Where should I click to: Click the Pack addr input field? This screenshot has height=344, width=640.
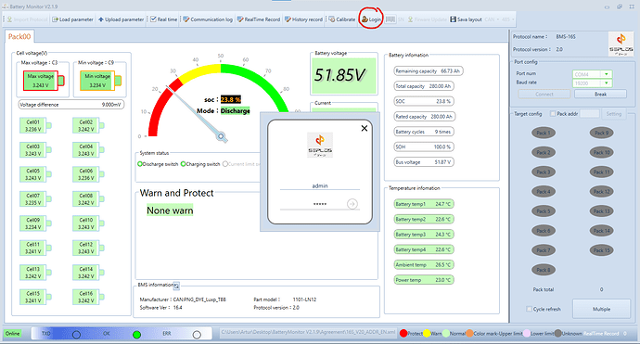[x=589, y=114]
